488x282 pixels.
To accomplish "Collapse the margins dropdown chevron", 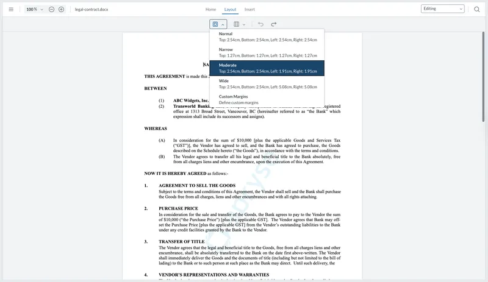I will coord(223,24).
